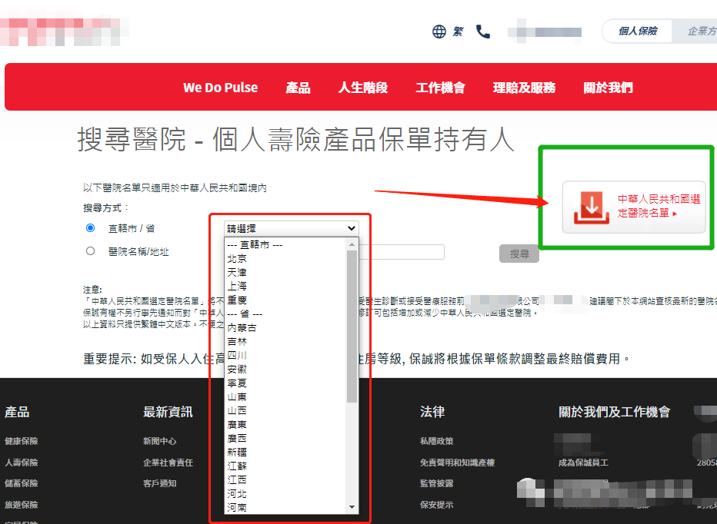Viewport: 717px width, 524px height.
Task: Select 廣東 from the province list
Action: 237,424
